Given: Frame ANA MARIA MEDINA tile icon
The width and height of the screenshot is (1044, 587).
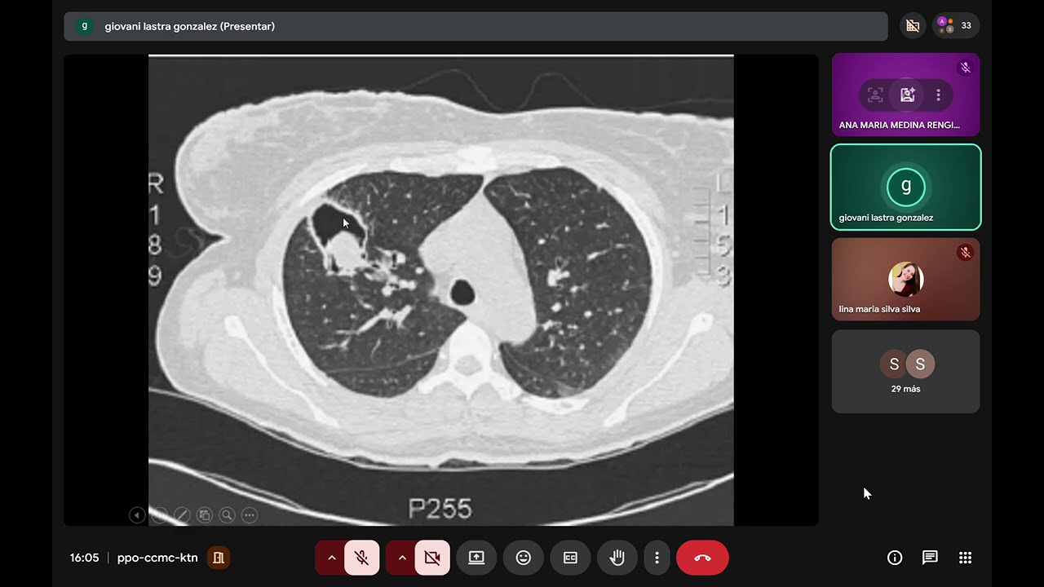Looking at the screenshot, I should pyautogui.click(x=875, y=95).
